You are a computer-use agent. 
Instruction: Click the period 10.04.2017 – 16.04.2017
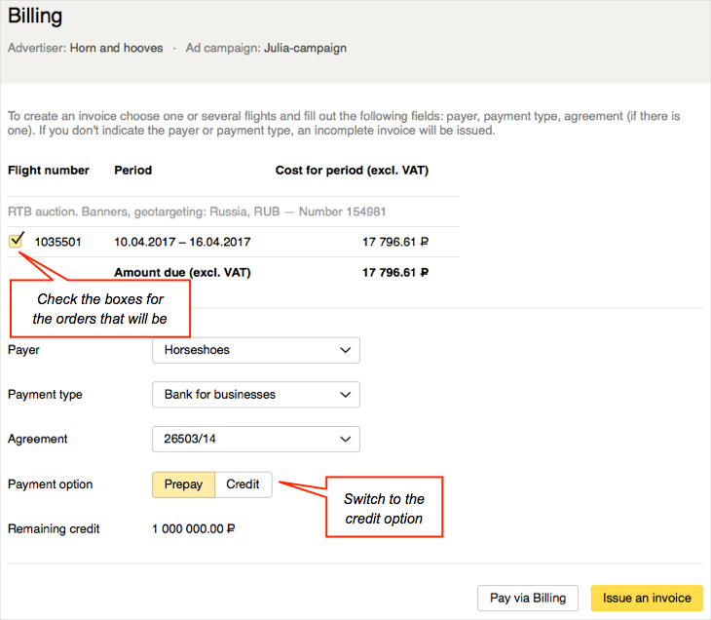tap(182, 242)
